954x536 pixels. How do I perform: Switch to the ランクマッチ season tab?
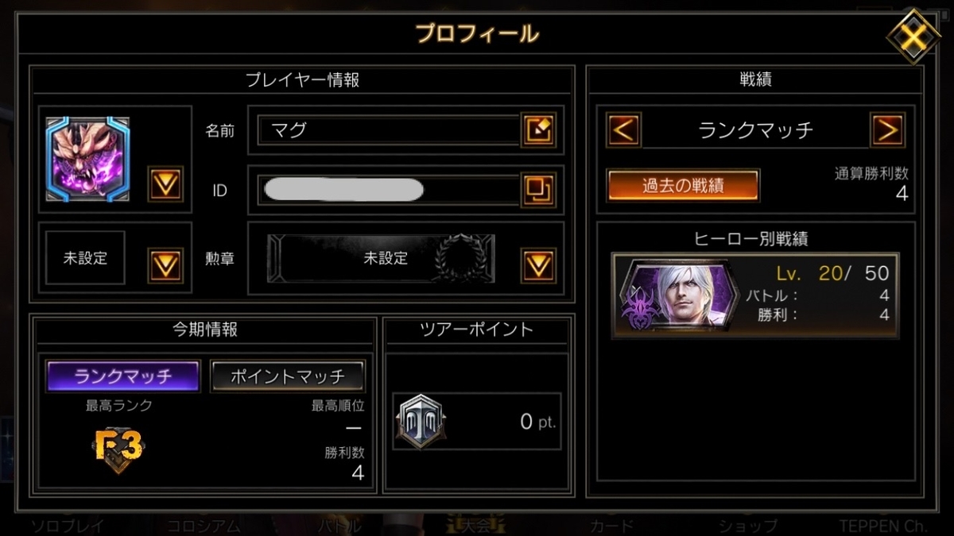coord(123,376)
